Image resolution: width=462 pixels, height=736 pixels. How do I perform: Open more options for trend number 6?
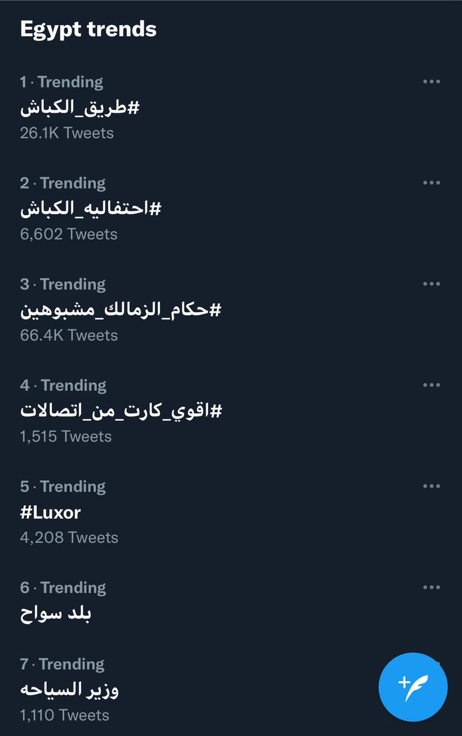(431, 588)
